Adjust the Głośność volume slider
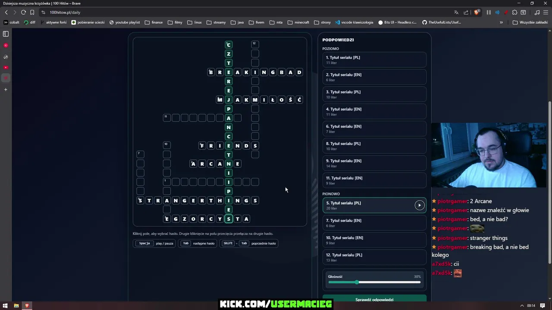Image resolution: width=552 pixels, height=310 pixels. tap(374, 282)
